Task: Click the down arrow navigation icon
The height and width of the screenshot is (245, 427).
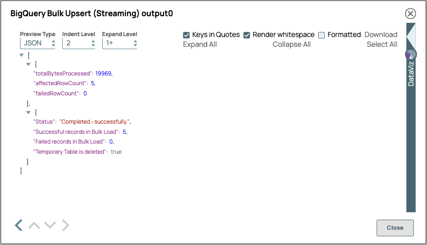Action: tap(50, 225)
